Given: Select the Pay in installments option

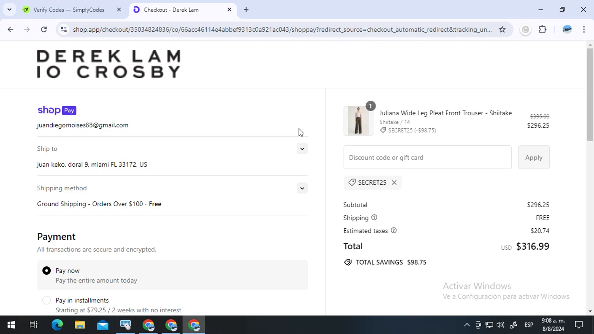Looking at the screenshot, I should pyautogui.click(x=47, y=300).
